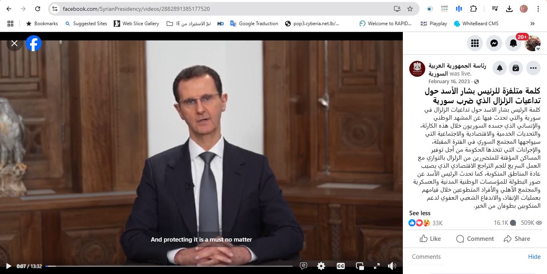Open the InVID extension in Chrome's toolbar

click(x=444, y=9)
